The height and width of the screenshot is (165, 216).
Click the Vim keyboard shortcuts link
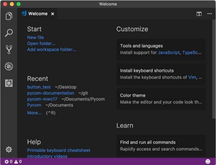(192, 77)
